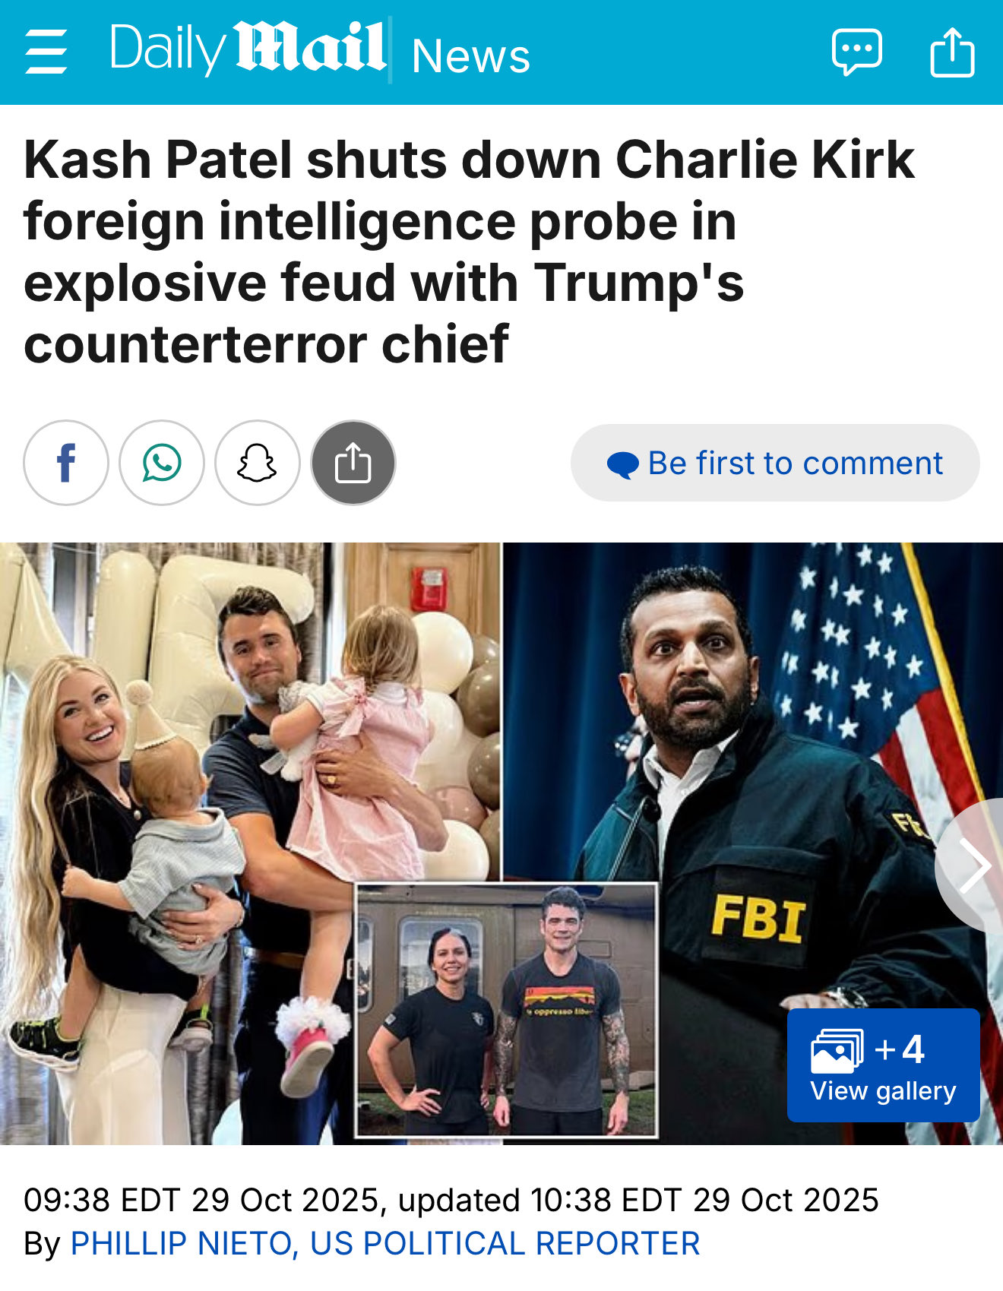
Task: Tap the gallery stack icon
Action: click(837, 1050)
